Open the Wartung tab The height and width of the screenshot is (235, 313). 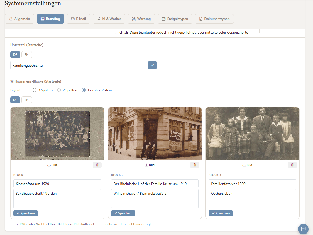[141, 19]
